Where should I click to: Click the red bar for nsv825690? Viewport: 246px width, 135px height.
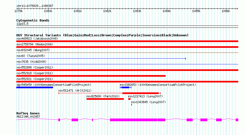tap(105, 99)
